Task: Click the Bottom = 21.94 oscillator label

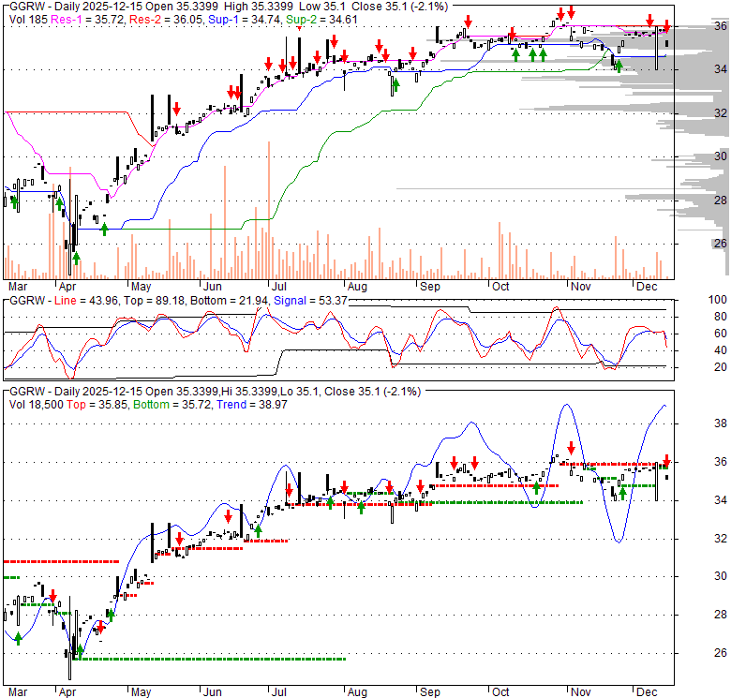Action: click(x=230, y=301)
